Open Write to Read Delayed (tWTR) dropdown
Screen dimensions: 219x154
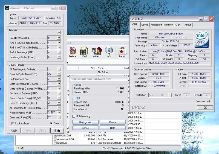pos(59,88)
